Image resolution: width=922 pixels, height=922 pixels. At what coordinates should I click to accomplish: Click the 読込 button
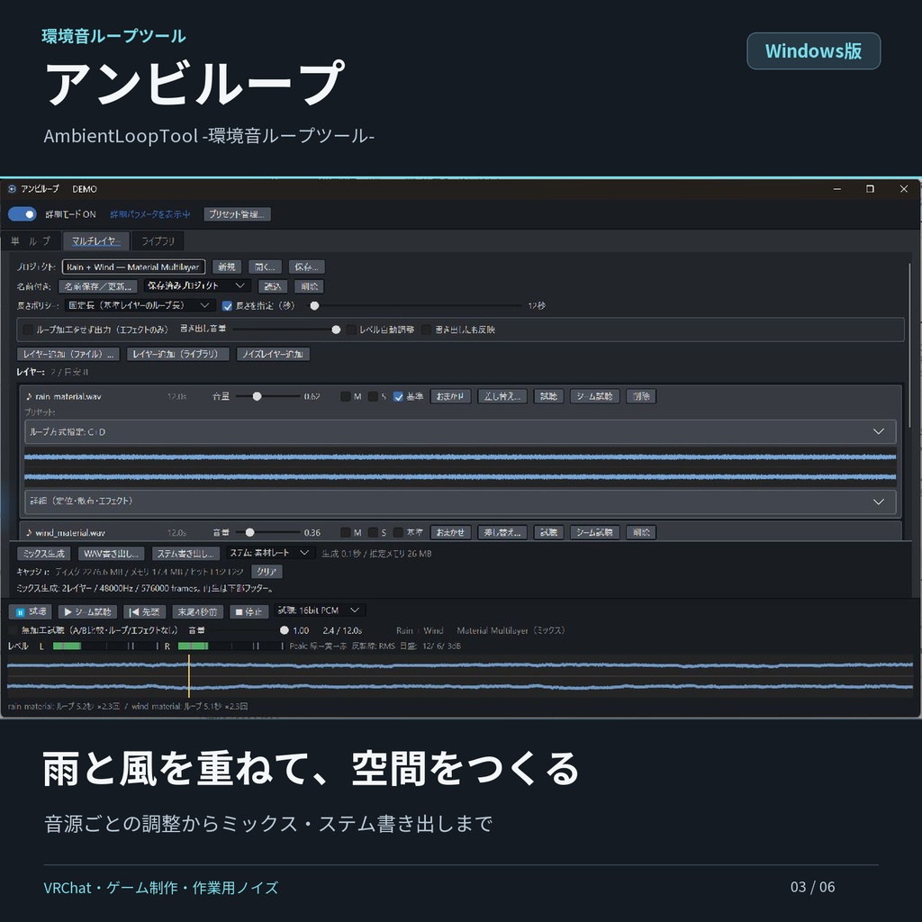(272, 286)
